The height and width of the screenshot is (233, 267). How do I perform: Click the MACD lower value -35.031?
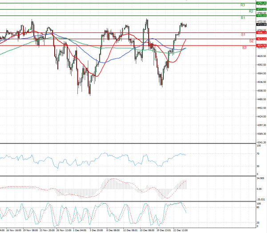coord(261,200)
